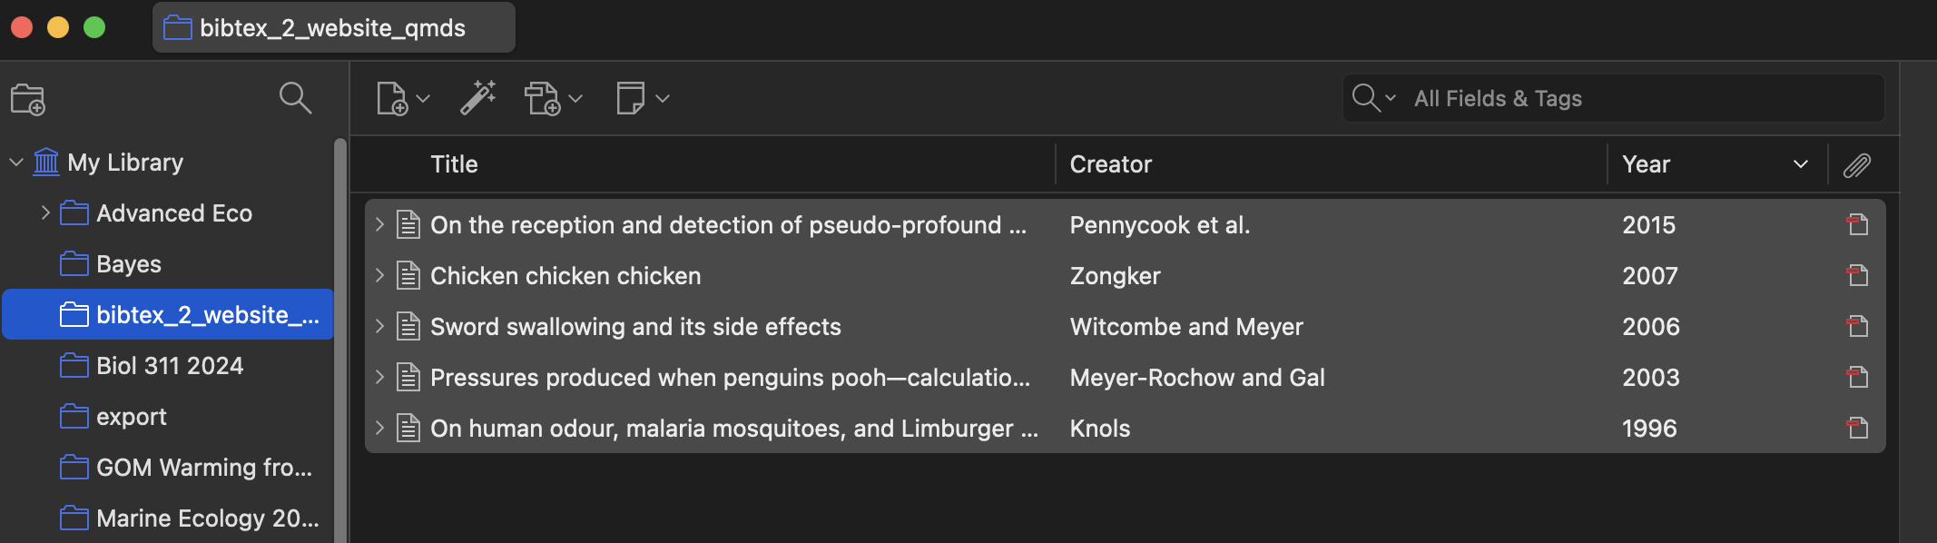The image size is (1937, 543).
Task: Open the collection search magnifier
Action: (x=295, y=97)
